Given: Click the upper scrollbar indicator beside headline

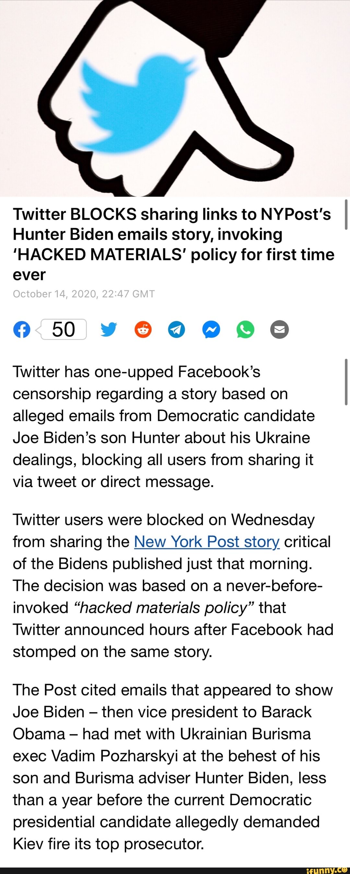Looking at the screenshot, I should click(346, 215).
